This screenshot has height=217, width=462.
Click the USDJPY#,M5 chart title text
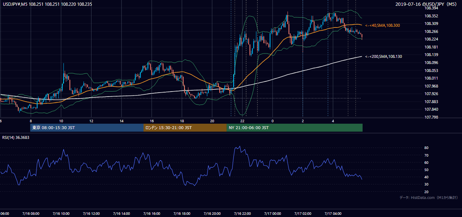click(x=47, y=4)
